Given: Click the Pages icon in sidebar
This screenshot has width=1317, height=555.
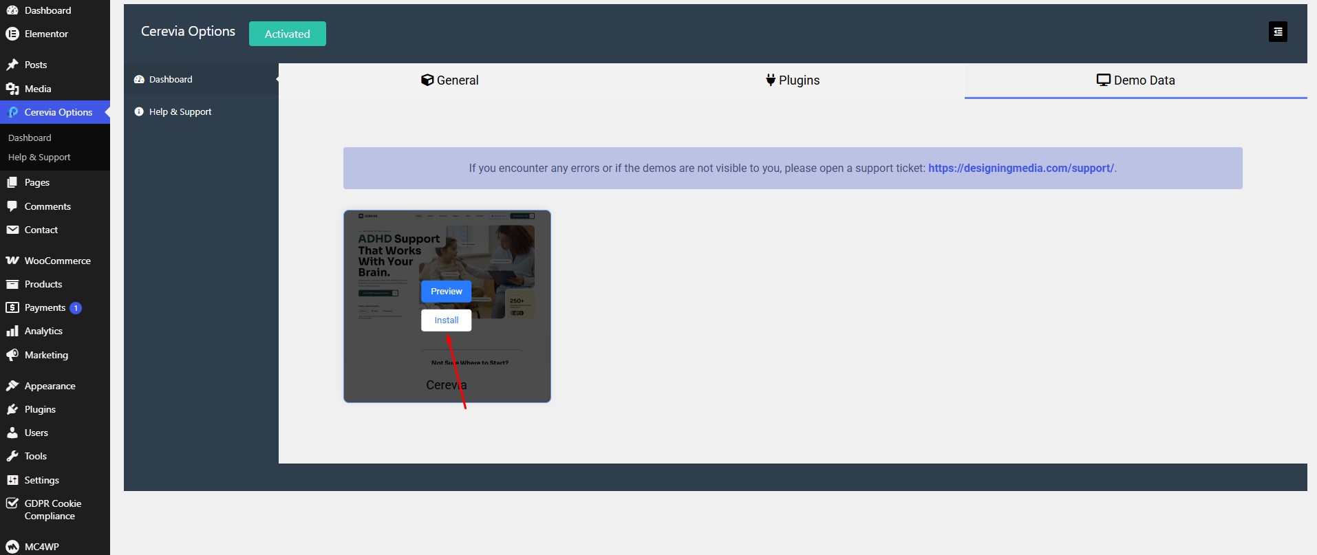Looking at the screenshot, I should pyautogui.click(x=12, y=182).
